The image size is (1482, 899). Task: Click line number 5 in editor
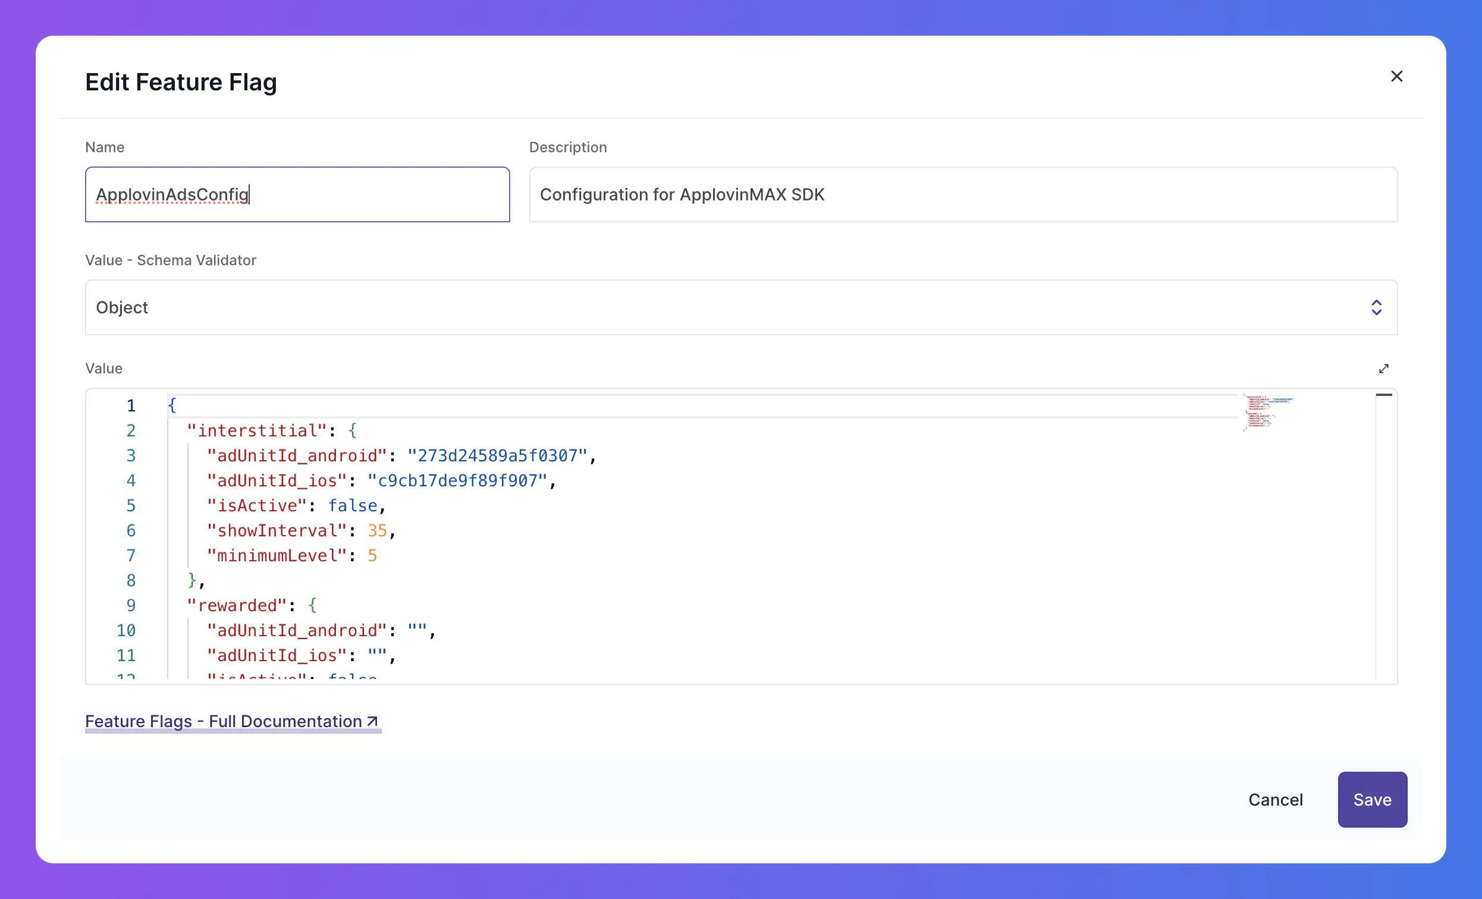point(130,506)
